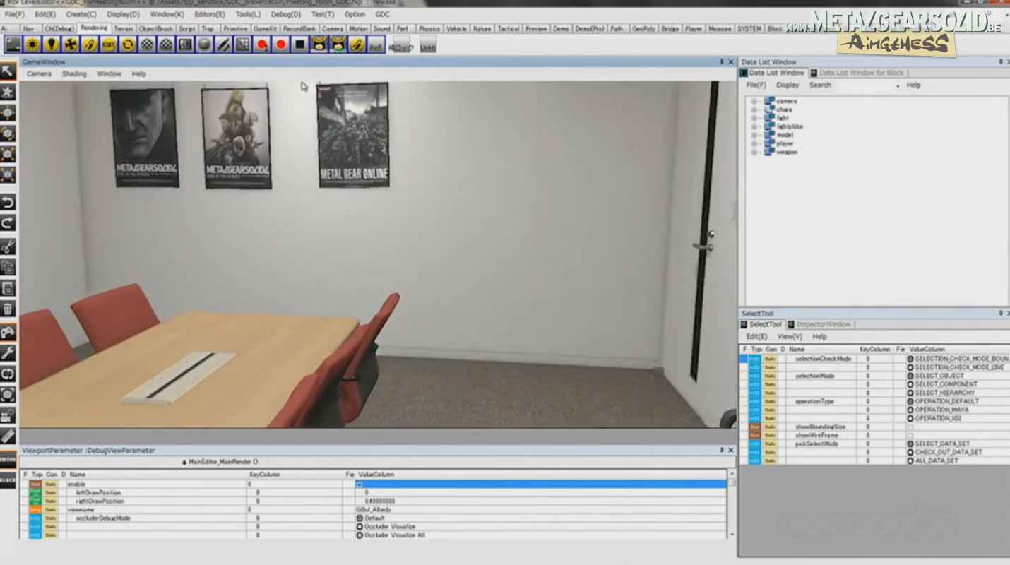Open Shading menu in GameWindow
This screenshot has width=1010, height=565.
pos(74,73)
